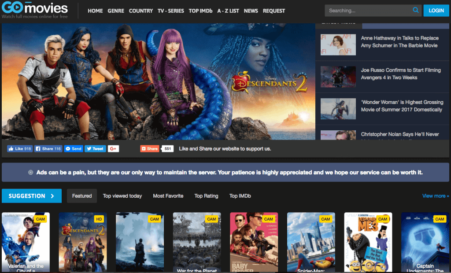451x273 pixels.
Task: Select the Featured tab
Action: (82, 196)
